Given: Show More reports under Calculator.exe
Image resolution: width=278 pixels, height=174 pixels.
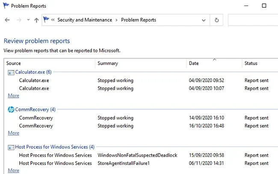Looking at the screenshot, I should (x=14, y=96).
